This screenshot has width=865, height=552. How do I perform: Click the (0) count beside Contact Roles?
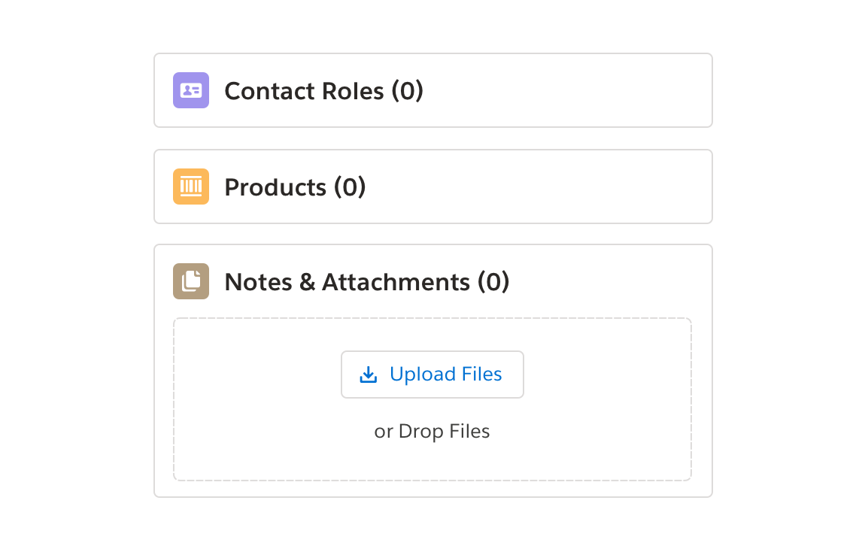click(x=407, y=91)
